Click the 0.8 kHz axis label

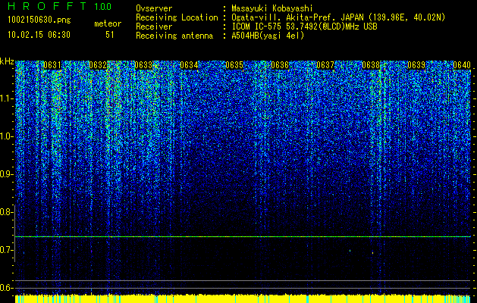(x=6, y=212)
